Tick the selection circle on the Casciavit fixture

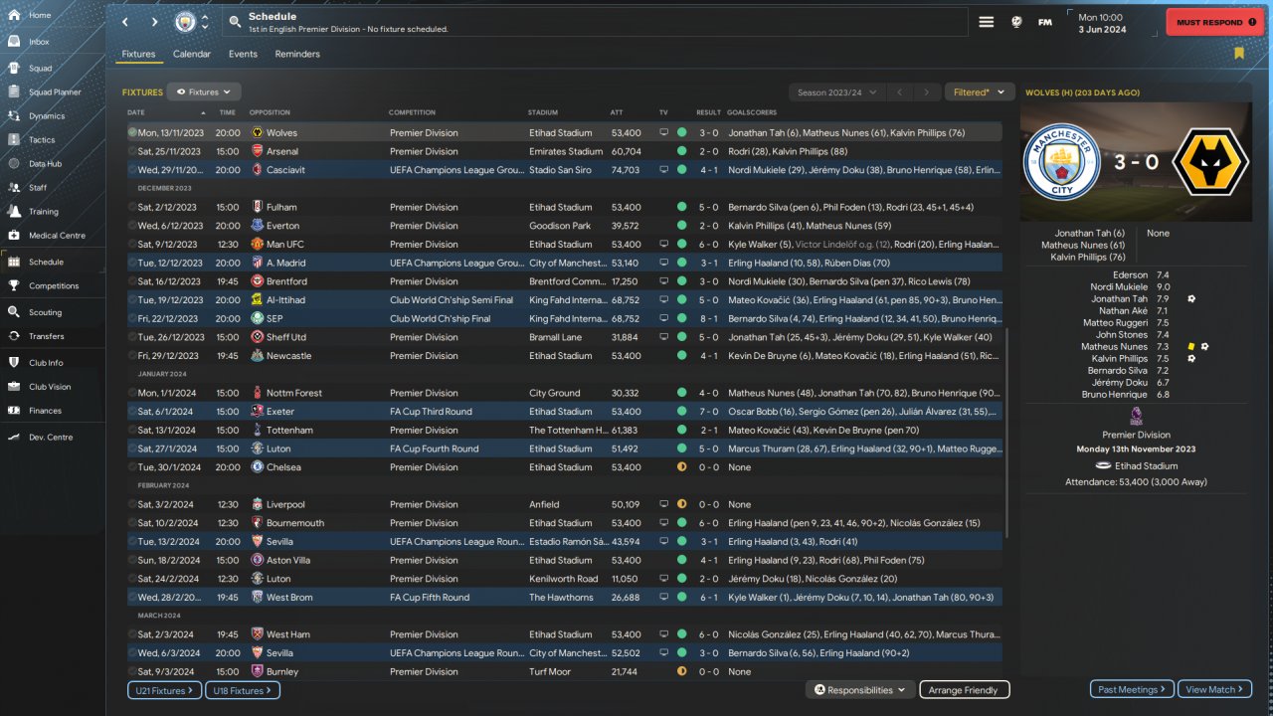132,170
